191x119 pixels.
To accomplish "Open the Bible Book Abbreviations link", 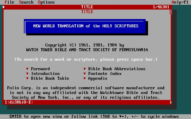I will [x=117, y=69].
